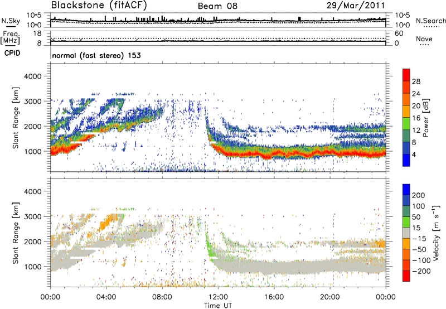
Task: Select the '4' tick on Power colorbar
Action: pos(414,154)
